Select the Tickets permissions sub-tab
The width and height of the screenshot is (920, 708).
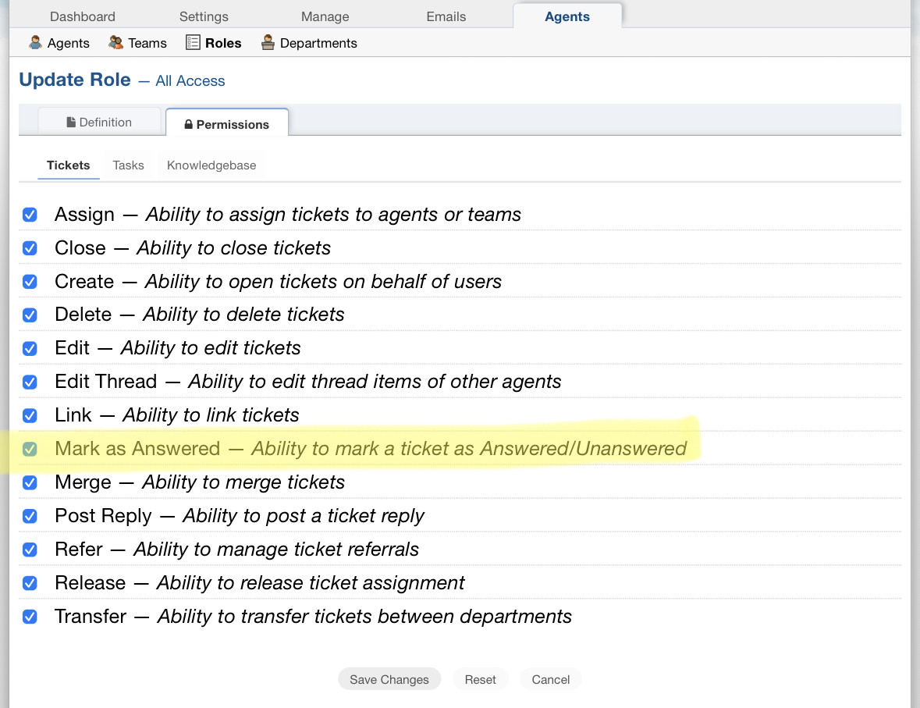tap(69, 165)
